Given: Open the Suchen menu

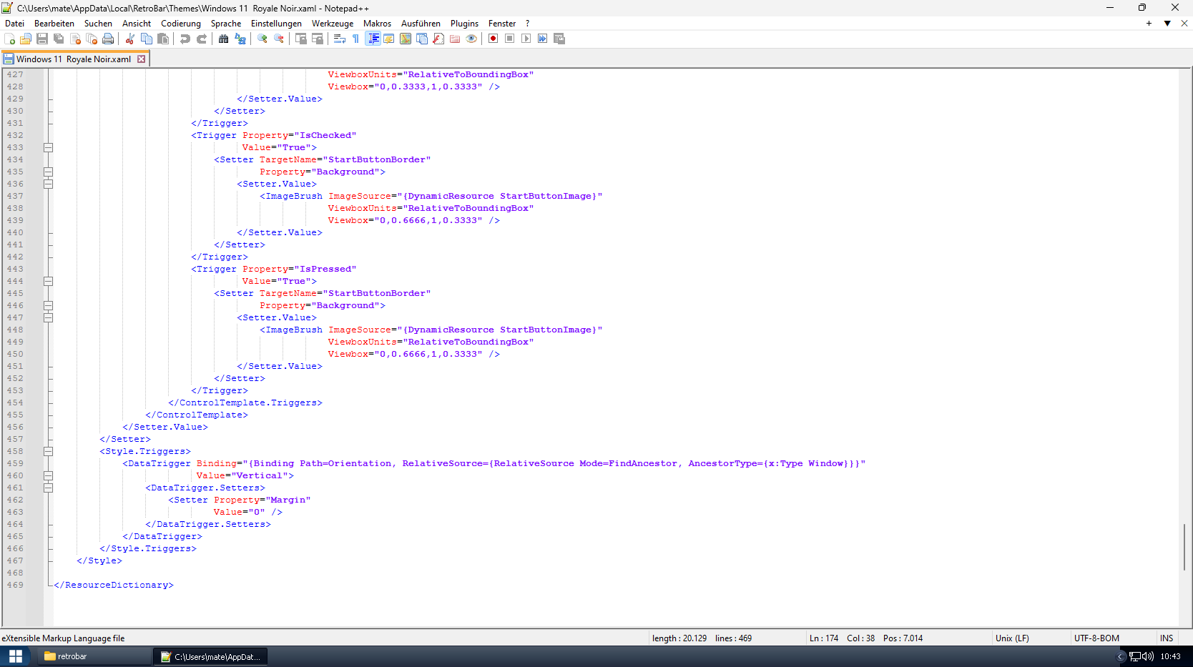Looking at the screenshot, I should [x=98, y=24].
